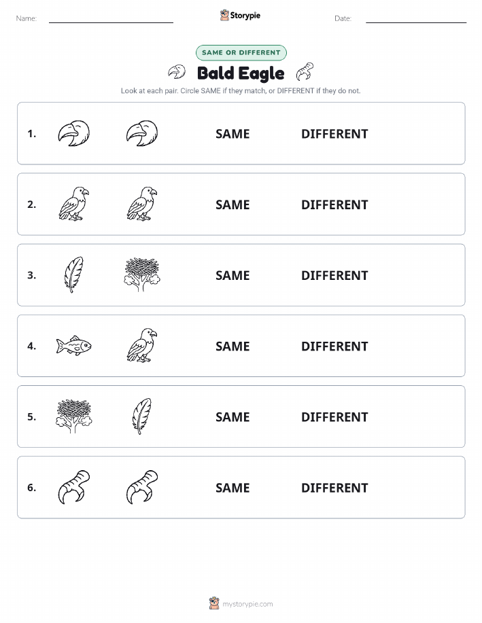The width and height of the screenshot is (482, 623).
Task: Select the feather picture in row 5
Action: tap(142, 416)
